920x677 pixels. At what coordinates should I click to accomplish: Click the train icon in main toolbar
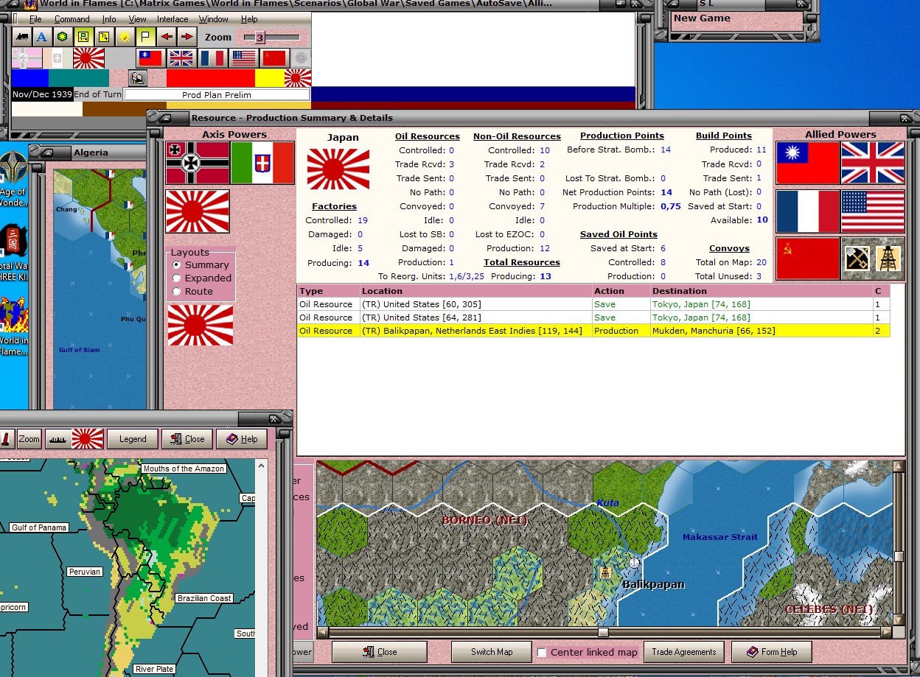pyautogui.click(x=21, y=37)
